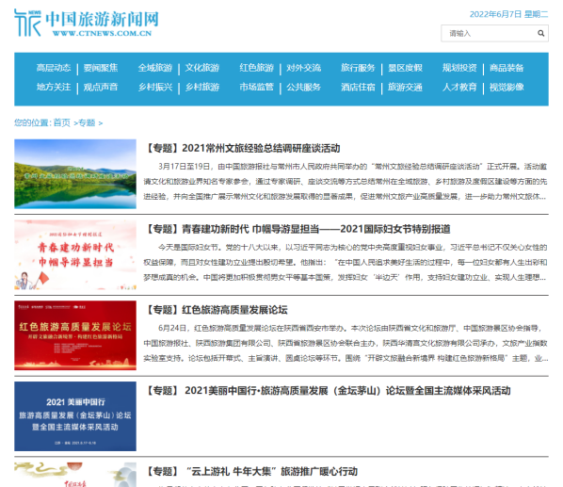Open the 乡村旅游 menu item

(202, 88)
